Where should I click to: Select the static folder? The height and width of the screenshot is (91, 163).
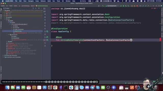tap(15, 36)
